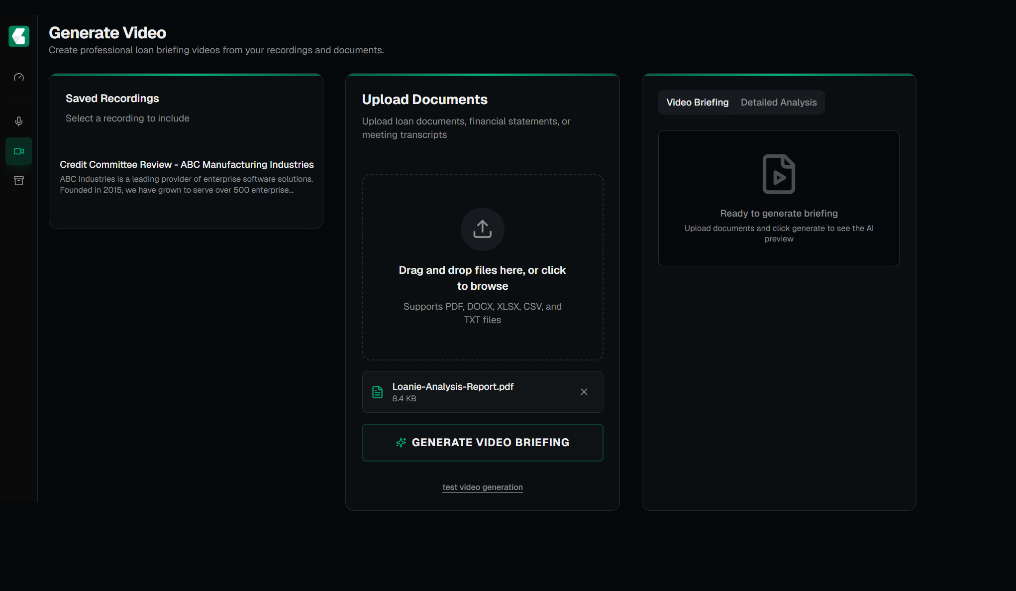The image size is (1016, 591).
Task: Open the microphone recording sidebar icon
Action: coord(19,121)
